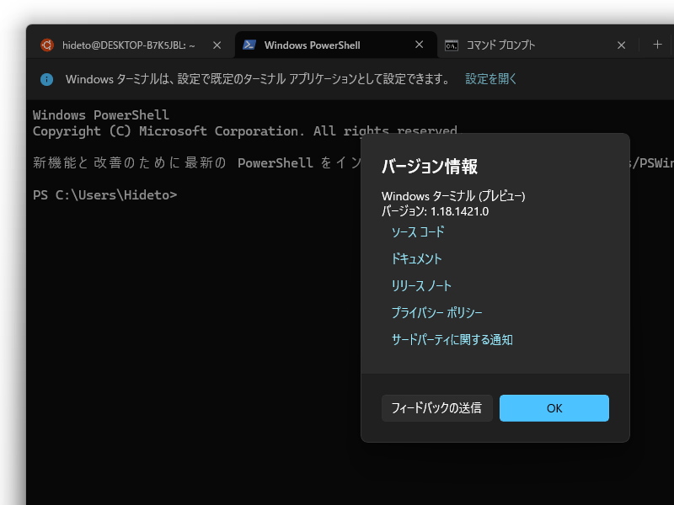Open サードパーティに関する通知
Screen dimensions: 674x505
pyautogui.click(x=452, y=339)
